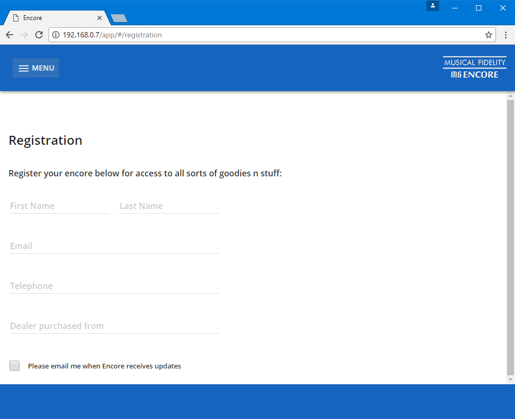Click the scrollbar up arrow
Screen dimensions: 515x419
point(510,96)
